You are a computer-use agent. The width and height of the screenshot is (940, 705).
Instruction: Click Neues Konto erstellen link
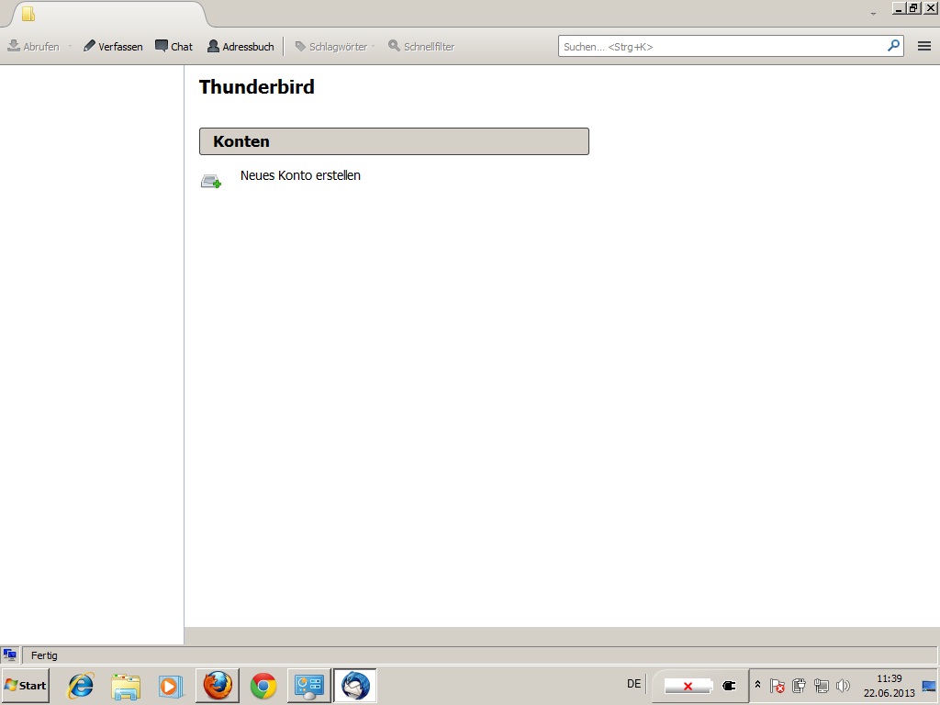[300, 175]
